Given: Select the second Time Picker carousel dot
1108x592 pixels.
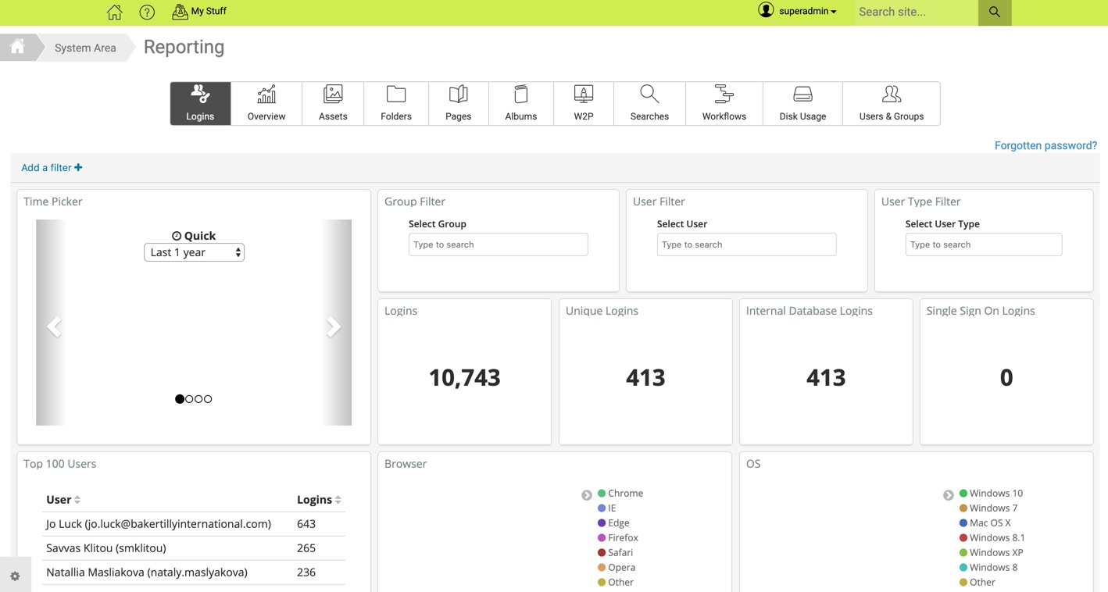Looking at the screenshot, I should (189, 399).
